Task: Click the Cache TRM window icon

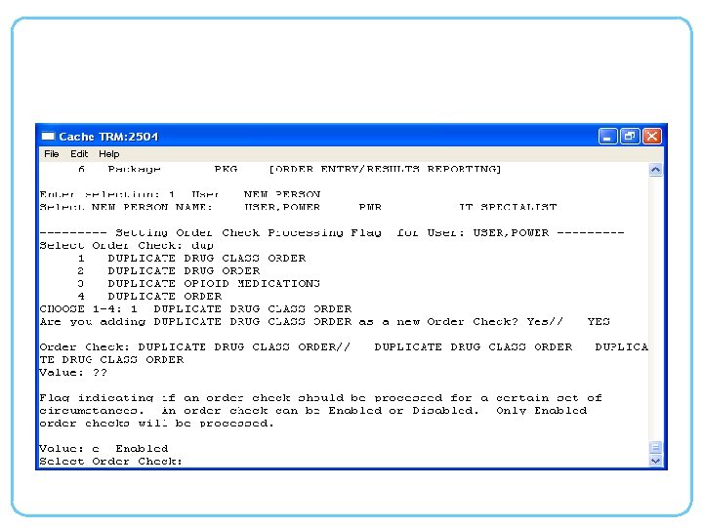Action: tap(48, 136)
